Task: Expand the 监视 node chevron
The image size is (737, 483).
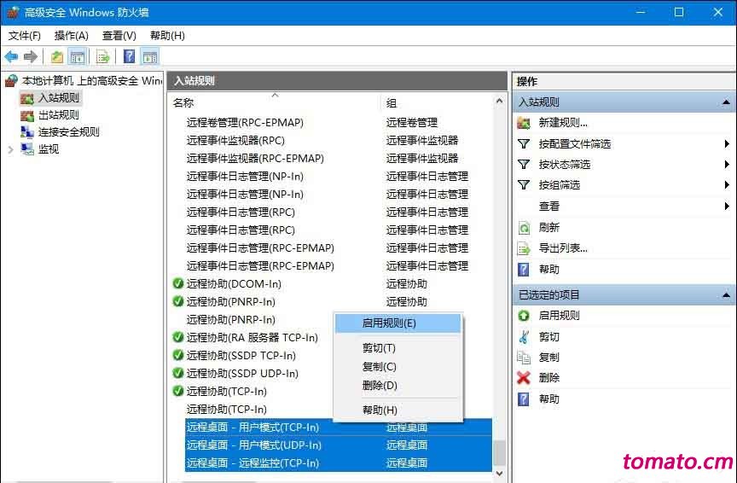Action: [10, 149]
